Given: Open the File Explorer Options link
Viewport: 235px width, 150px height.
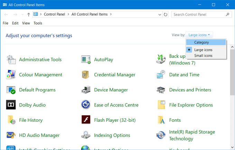Looking at the screenshot, I should click(x=191, y=105).
